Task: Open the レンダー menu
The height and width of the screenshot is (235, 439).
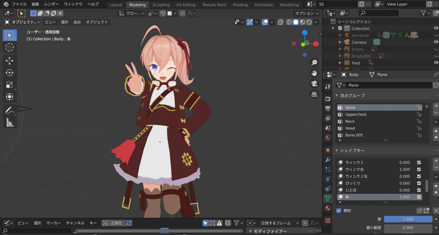Action: click(52, 4)
